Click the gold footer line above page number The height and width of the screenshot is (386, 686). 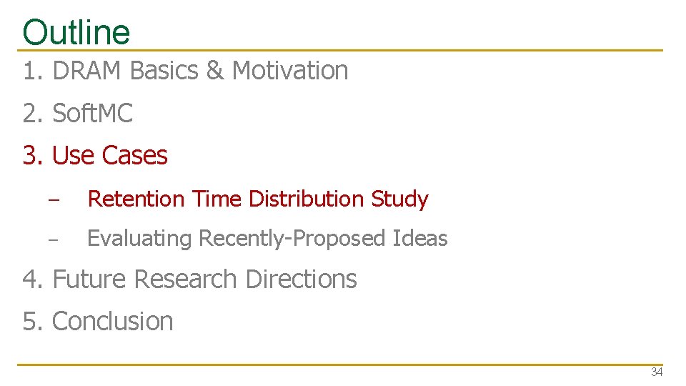point(343,365)
